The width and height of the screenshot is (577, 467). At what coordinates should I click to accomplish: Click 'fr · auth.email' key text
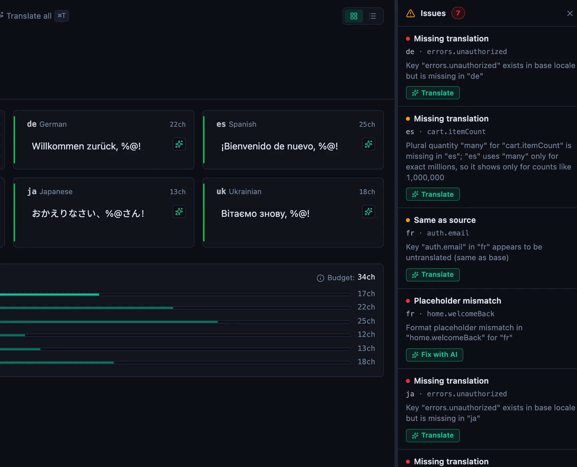pos(437,233)
